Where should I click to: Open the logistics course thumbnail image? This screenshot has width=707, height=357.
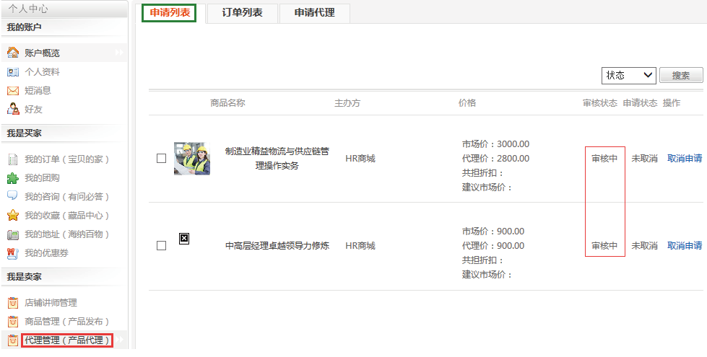click(x=192, y=159)
